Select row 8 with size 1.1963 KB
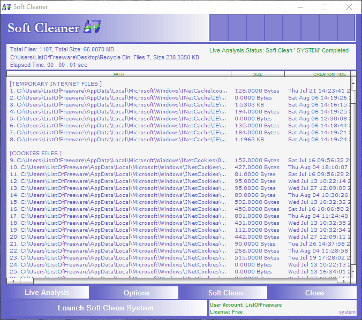This screenshot has height=320, width=362. click(x=179, y=139)
